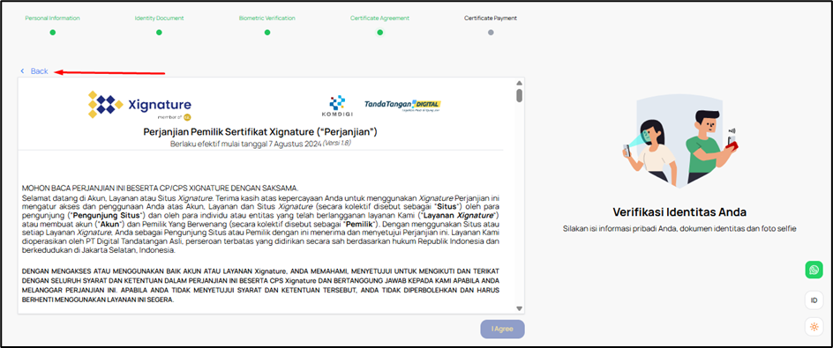Toggle light mode sun icon
The width and height of the screenshot is (833, 348).
click(x=814, y=328)
